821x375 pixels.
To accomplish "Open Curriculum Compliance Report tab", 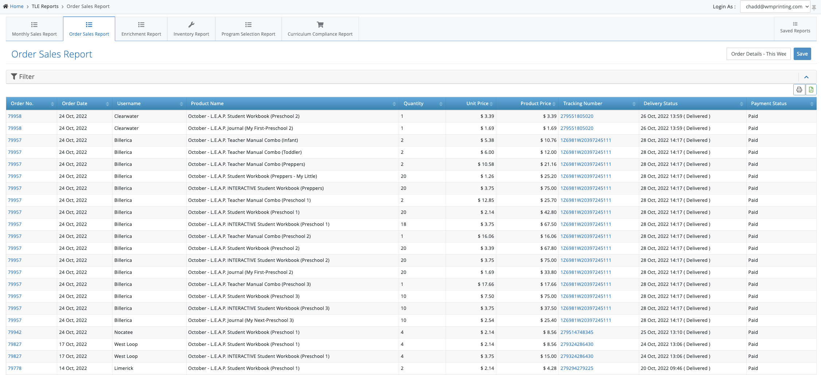I will (x=320, y=29).
